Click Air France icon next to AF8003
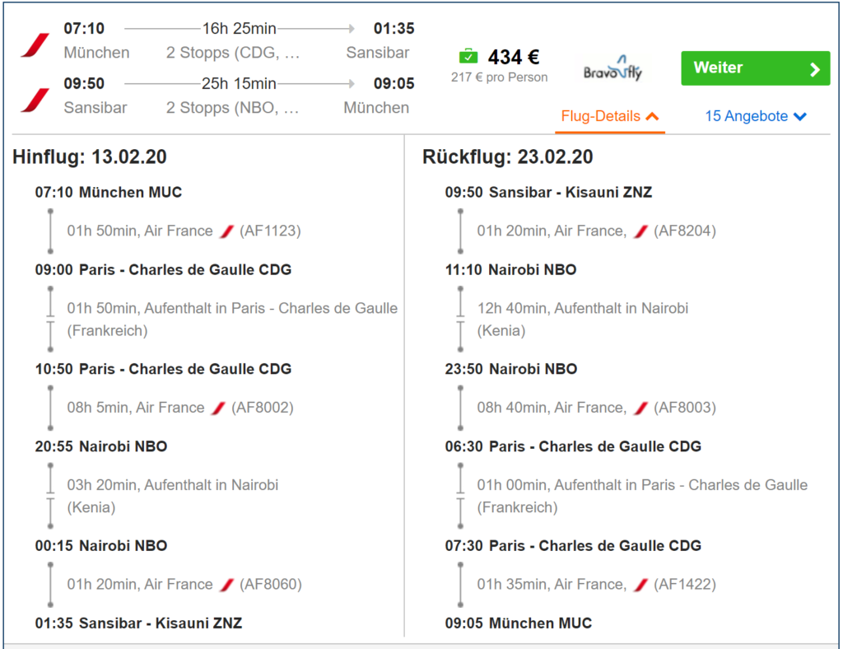The image size is (843, 649). coord(640,409)
